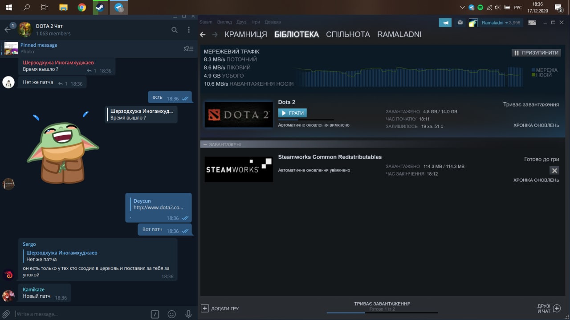Open Telegram chat three-dot menu
This screenshot has width=570, height=320.
coord(189,30)
